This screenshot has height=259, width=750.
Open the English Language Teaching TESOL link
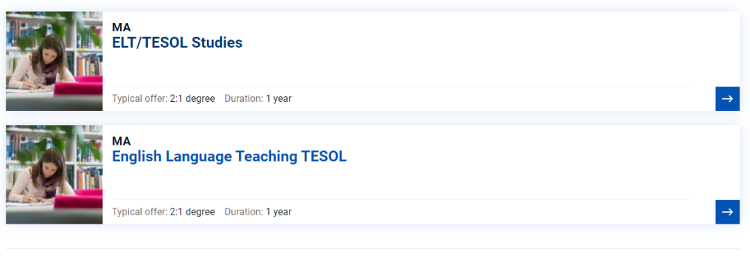coord(229,156)
